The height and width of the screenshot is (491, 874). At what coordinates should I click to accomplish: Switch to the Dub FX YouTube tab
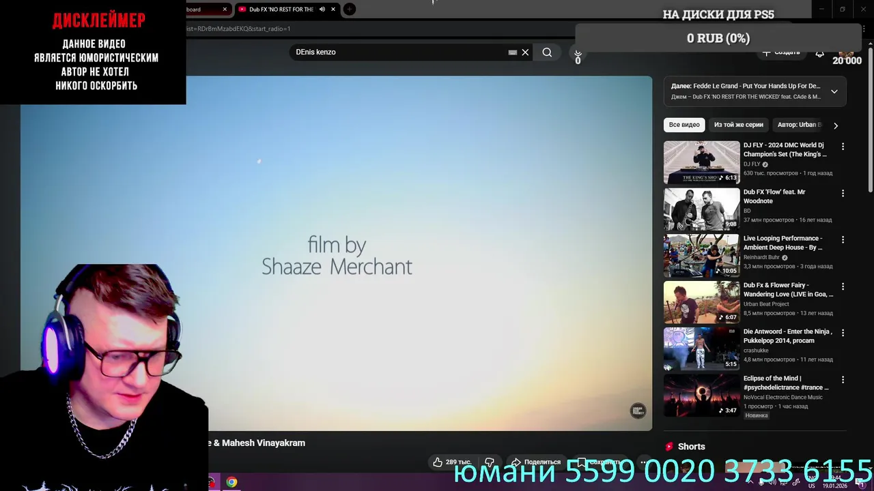click(x=287, y=10)
